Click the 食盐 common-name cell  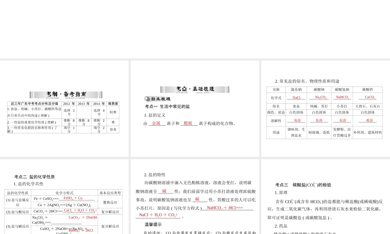pos(296,106)
